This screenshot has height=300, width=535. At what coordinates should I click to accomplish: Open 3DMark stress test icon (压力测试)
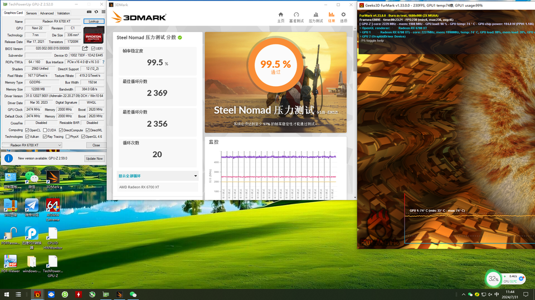click(315, 17)
